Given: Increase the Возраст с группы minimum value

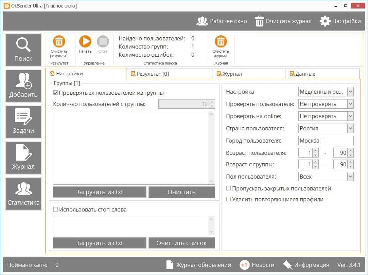Looking at the screenshot, I should 316,162.
